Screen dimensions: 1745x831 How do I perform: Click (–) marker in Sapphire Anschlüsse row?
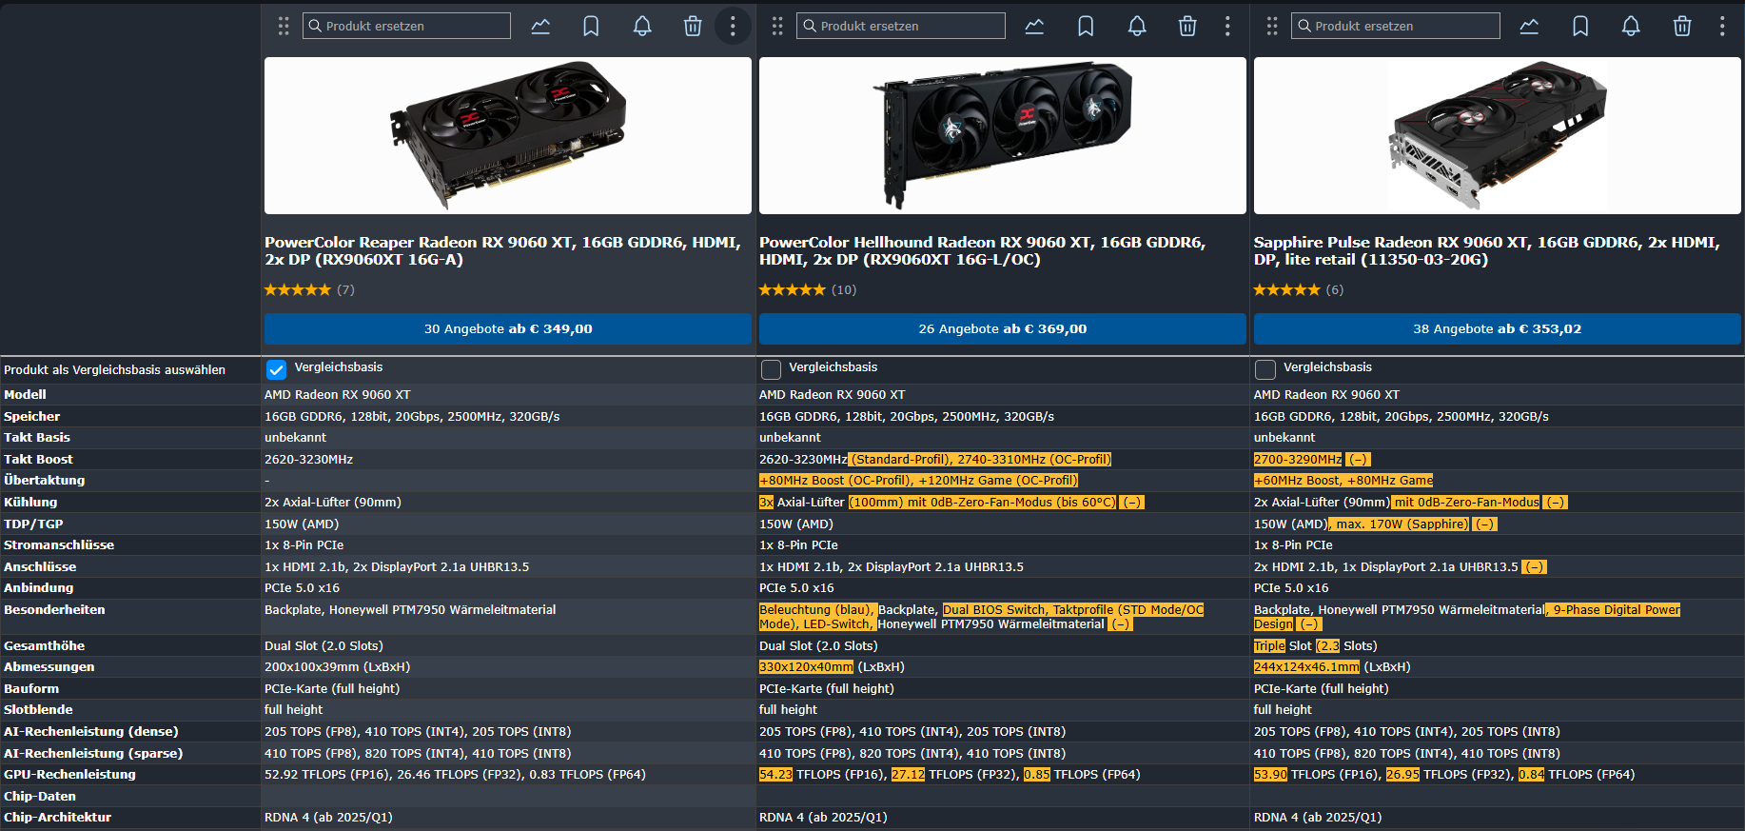[1534, 567]
